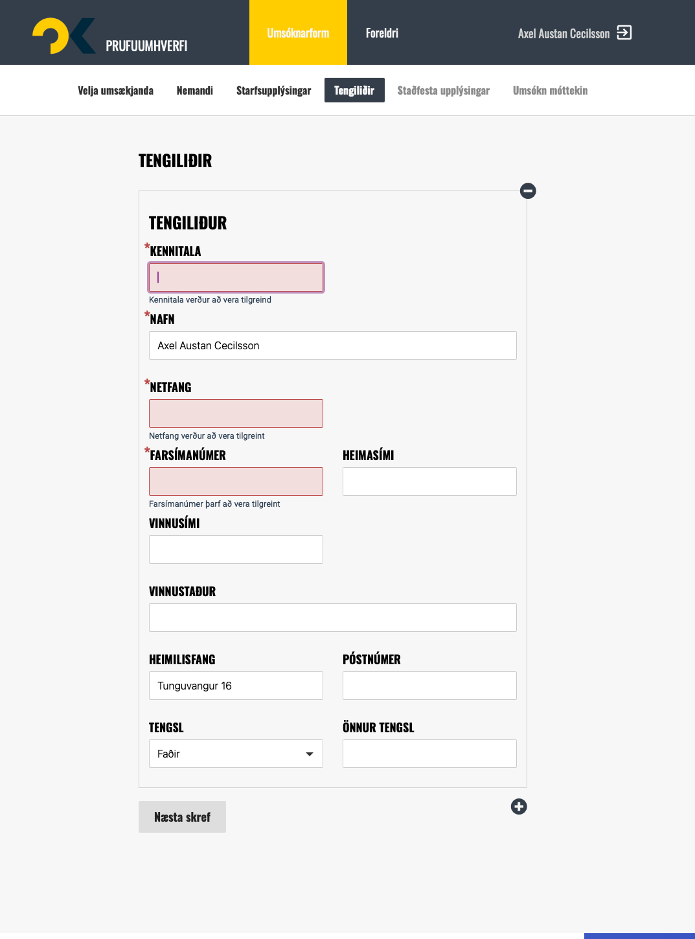Open the Tengsl dropdown

pos(236,754)
